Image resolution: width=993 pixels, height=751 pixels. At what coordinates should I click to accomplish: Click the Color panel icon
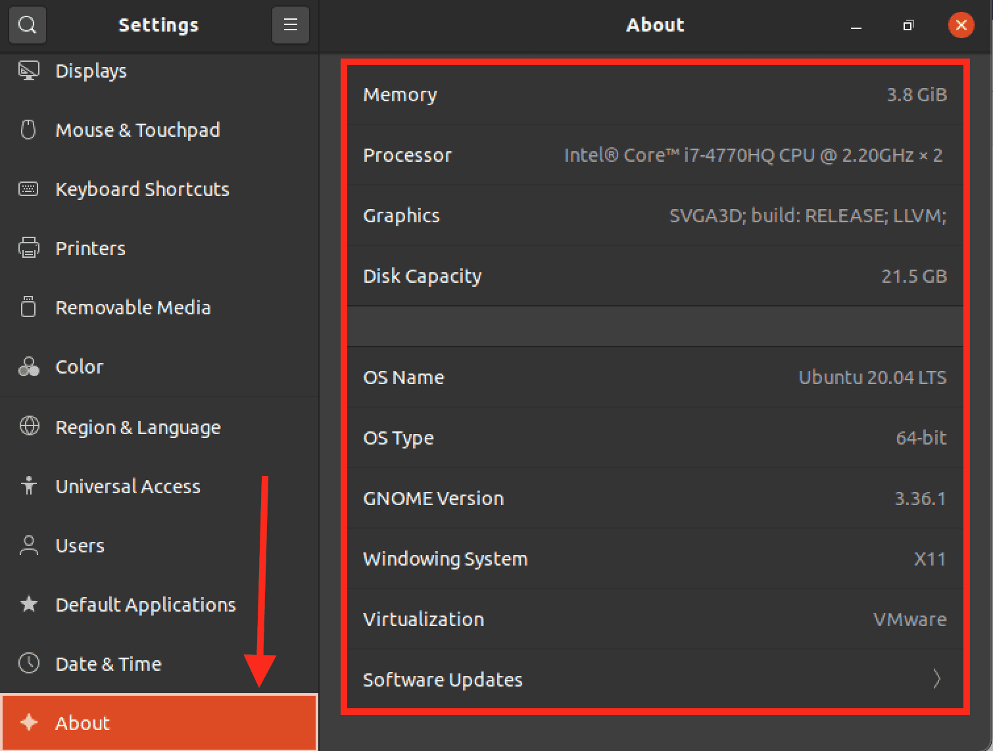pyautogui.click(x=29, y=366)
